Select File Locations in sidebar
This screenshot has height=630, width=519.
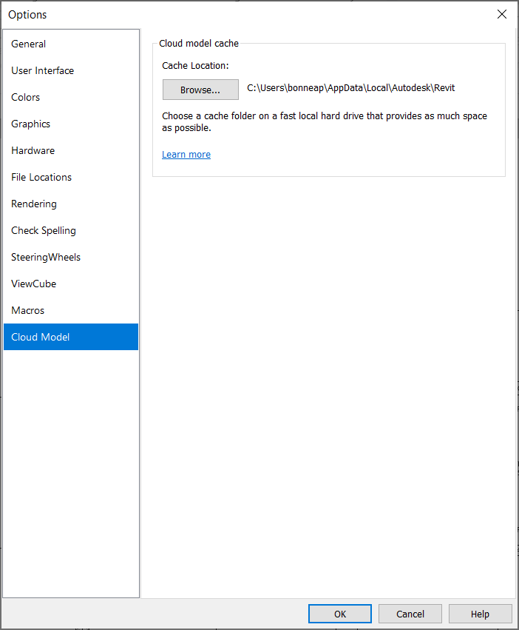[x=41, y=177]
